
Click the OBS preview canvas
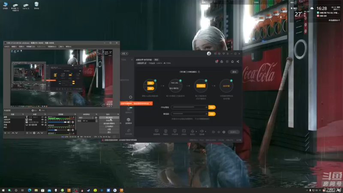(x=61, y=78)
